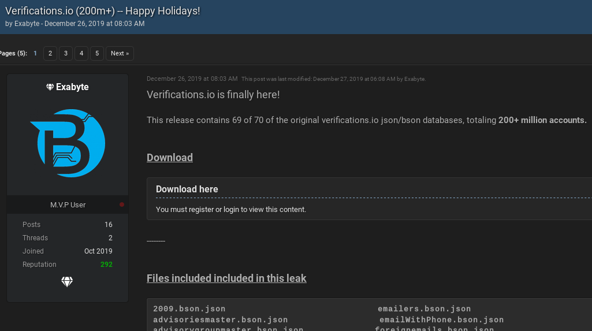
Task: Click the Posts count 16
Action: pos(109,225)
